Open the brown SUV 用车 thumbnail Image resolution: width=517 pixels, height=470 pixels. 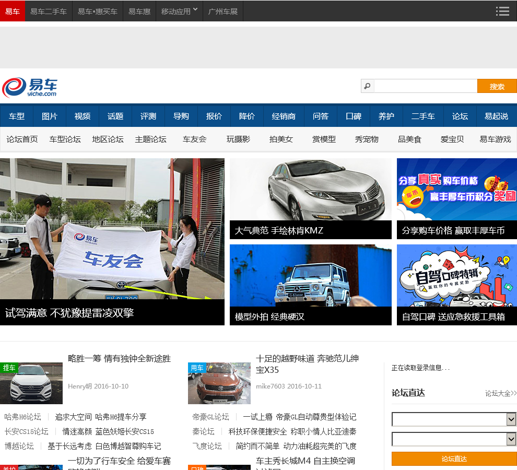[219, 383]
